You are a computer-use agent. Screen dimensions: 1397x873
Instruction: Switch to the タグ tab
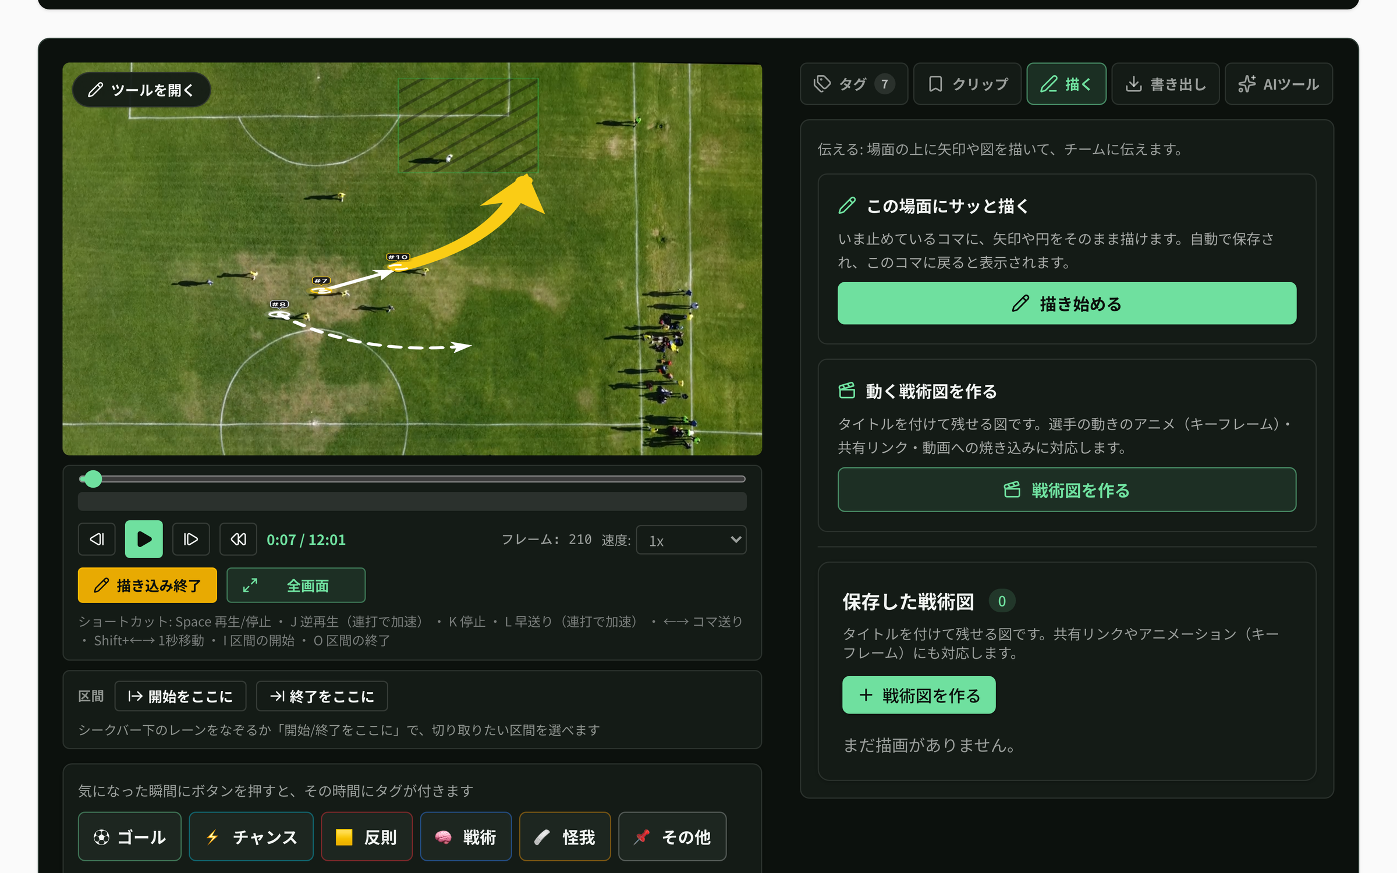(854, 84)
